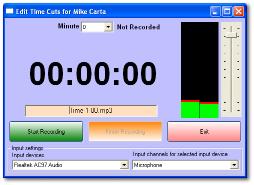Click the Not Recorded status label

click(138, 27)
